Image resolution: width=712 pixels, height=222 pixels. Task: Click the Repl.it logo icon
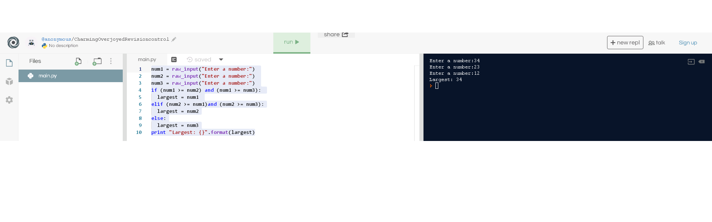(x=13, y=43)
